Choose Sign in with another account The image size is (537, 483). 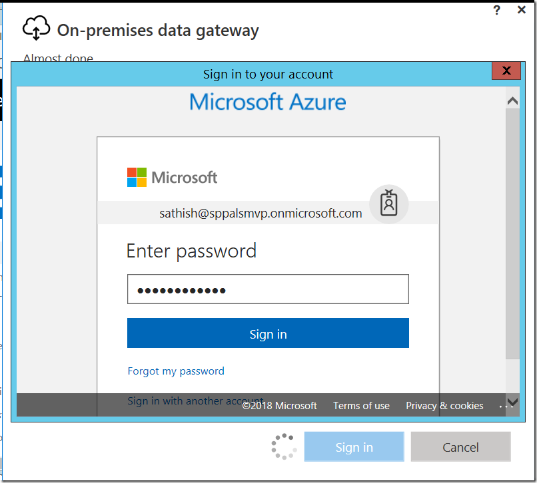(195, 401)
